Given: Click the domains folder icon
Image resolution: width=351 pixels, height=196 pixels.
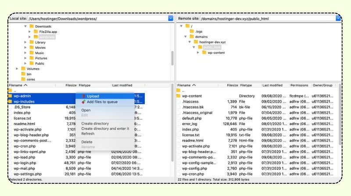Looking at the screenshot, I should [x=192, y=36].
